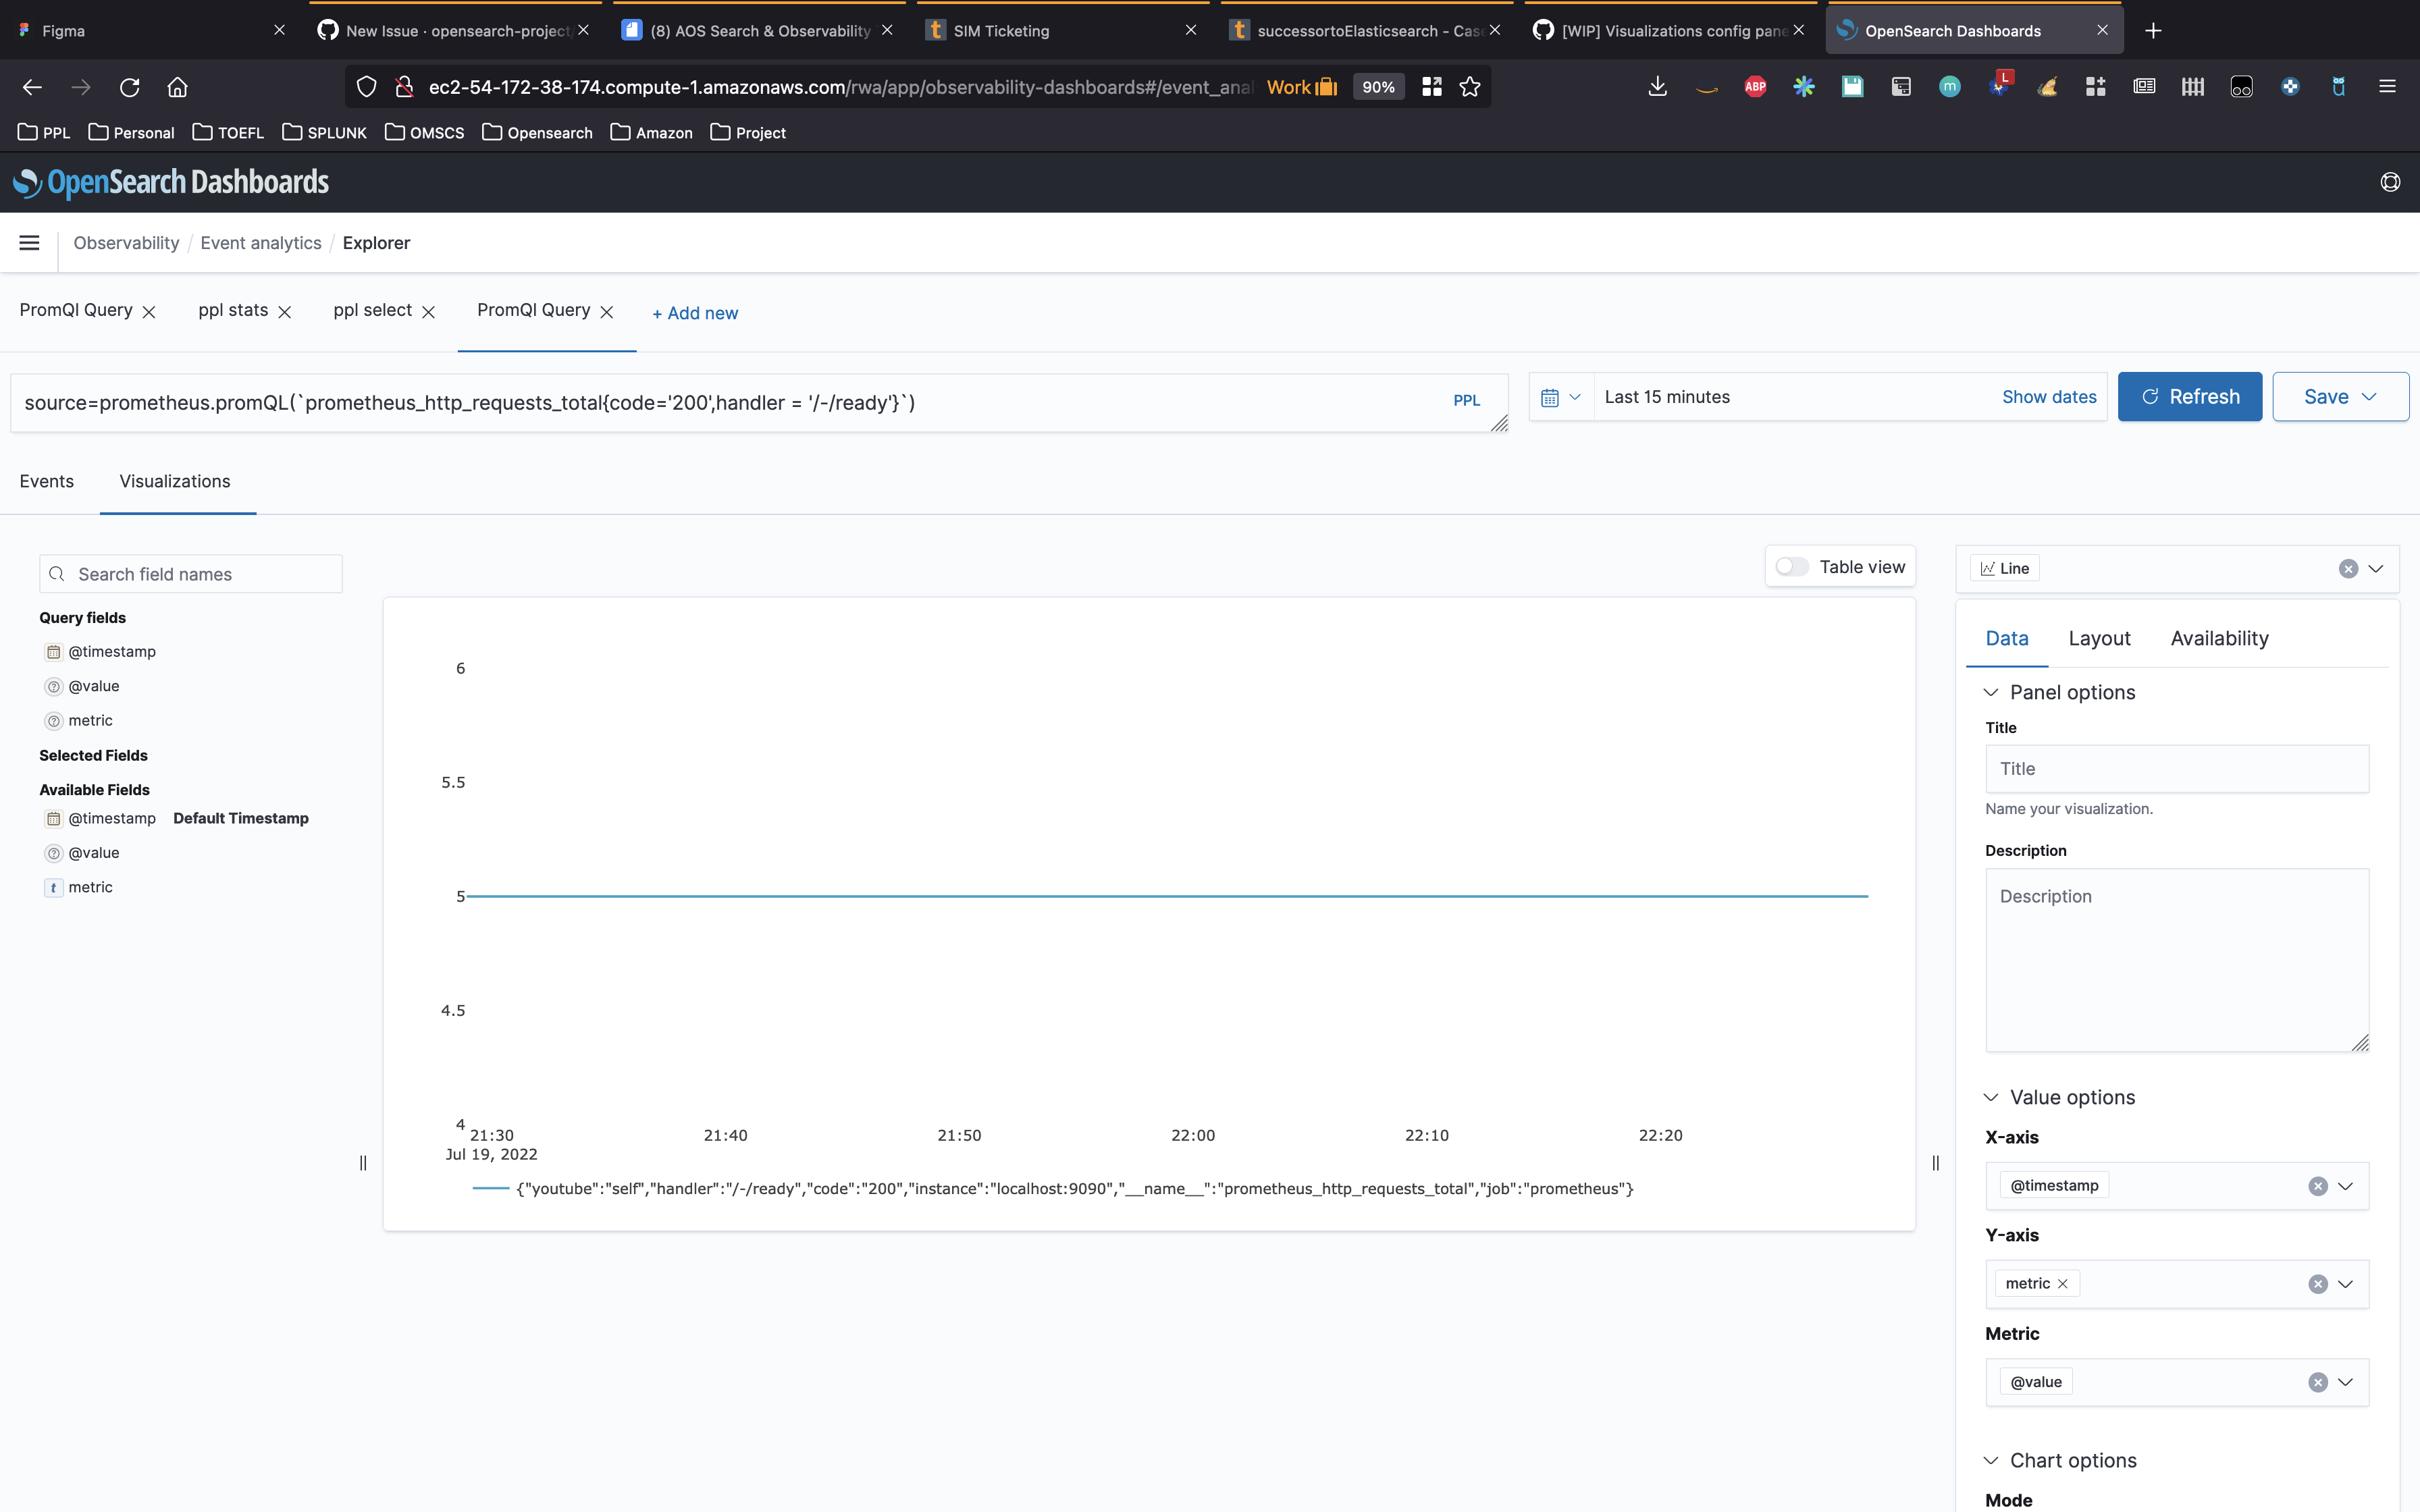The width and height of the screenshot is (2420, 1512).
Task: Open the browser downloads icon
Action: [x=1657, y=87]
